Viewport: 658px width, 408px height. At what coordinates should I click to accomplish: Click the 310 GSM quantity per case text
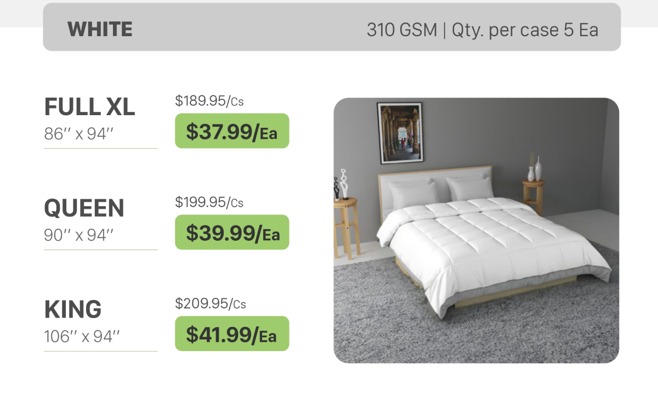[x=482, y=30]
